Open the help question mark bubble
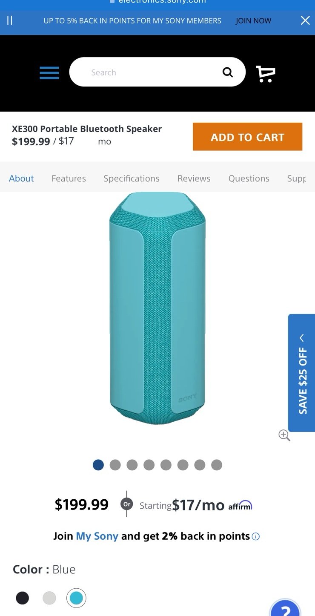The width and height of the screenshot is (315, 616). (285, 608)
